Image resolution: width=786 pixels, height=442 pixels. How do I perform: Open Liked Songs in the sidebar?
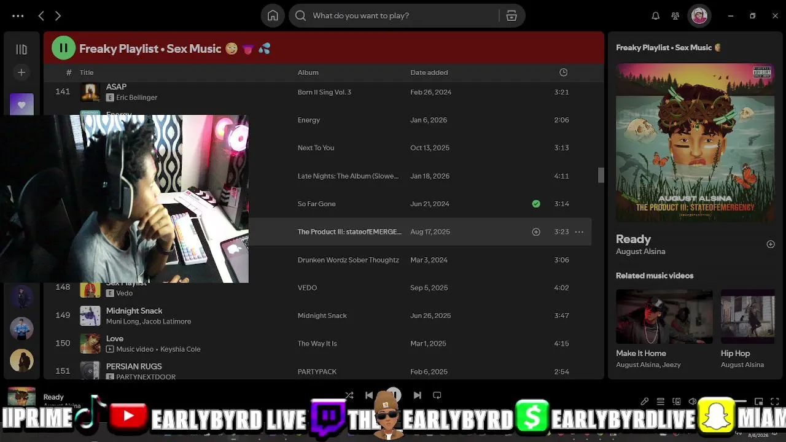[21, 104]
